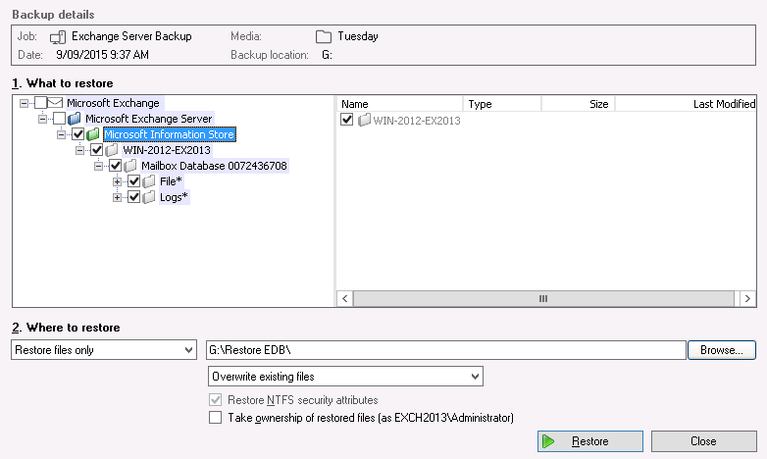Collapse the Microsoft Information Store node

coord(61,134)
